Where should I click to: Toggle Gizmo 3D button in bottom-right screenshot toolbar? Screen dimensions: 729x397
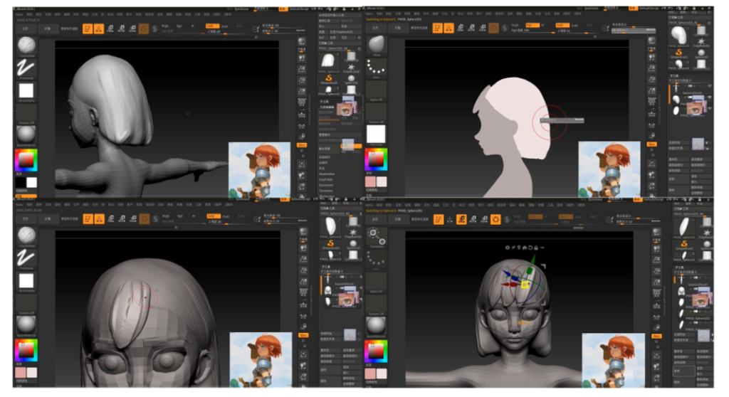(495, 219)
